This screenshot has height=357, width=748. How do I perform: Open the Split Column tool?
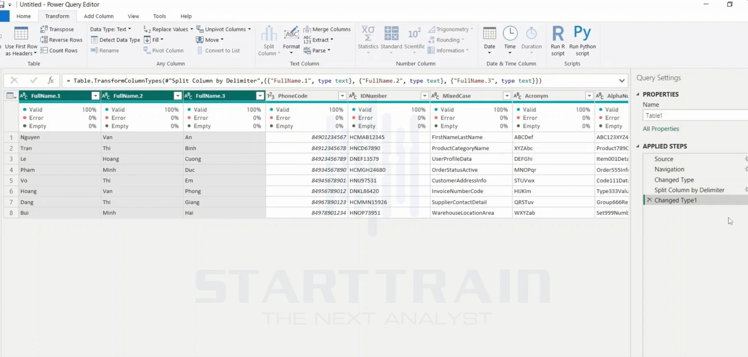(x=269, y=41)
